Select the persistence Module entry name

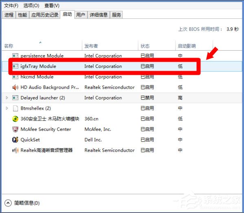point(42,56)
